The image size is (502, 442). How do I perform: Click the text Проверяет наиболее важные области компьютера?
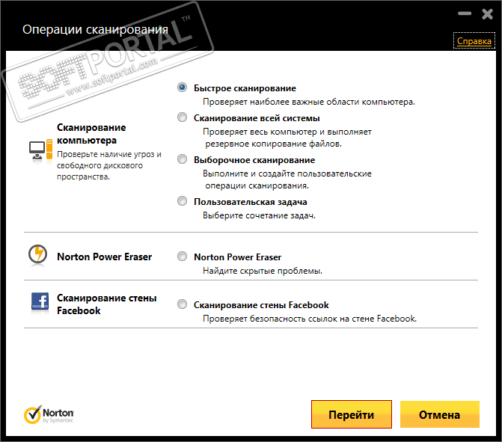pyautogui.click(x=309, y=102)
